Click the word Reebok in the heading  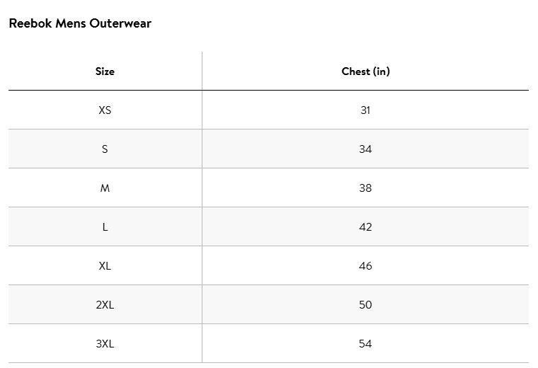(28, 23)
